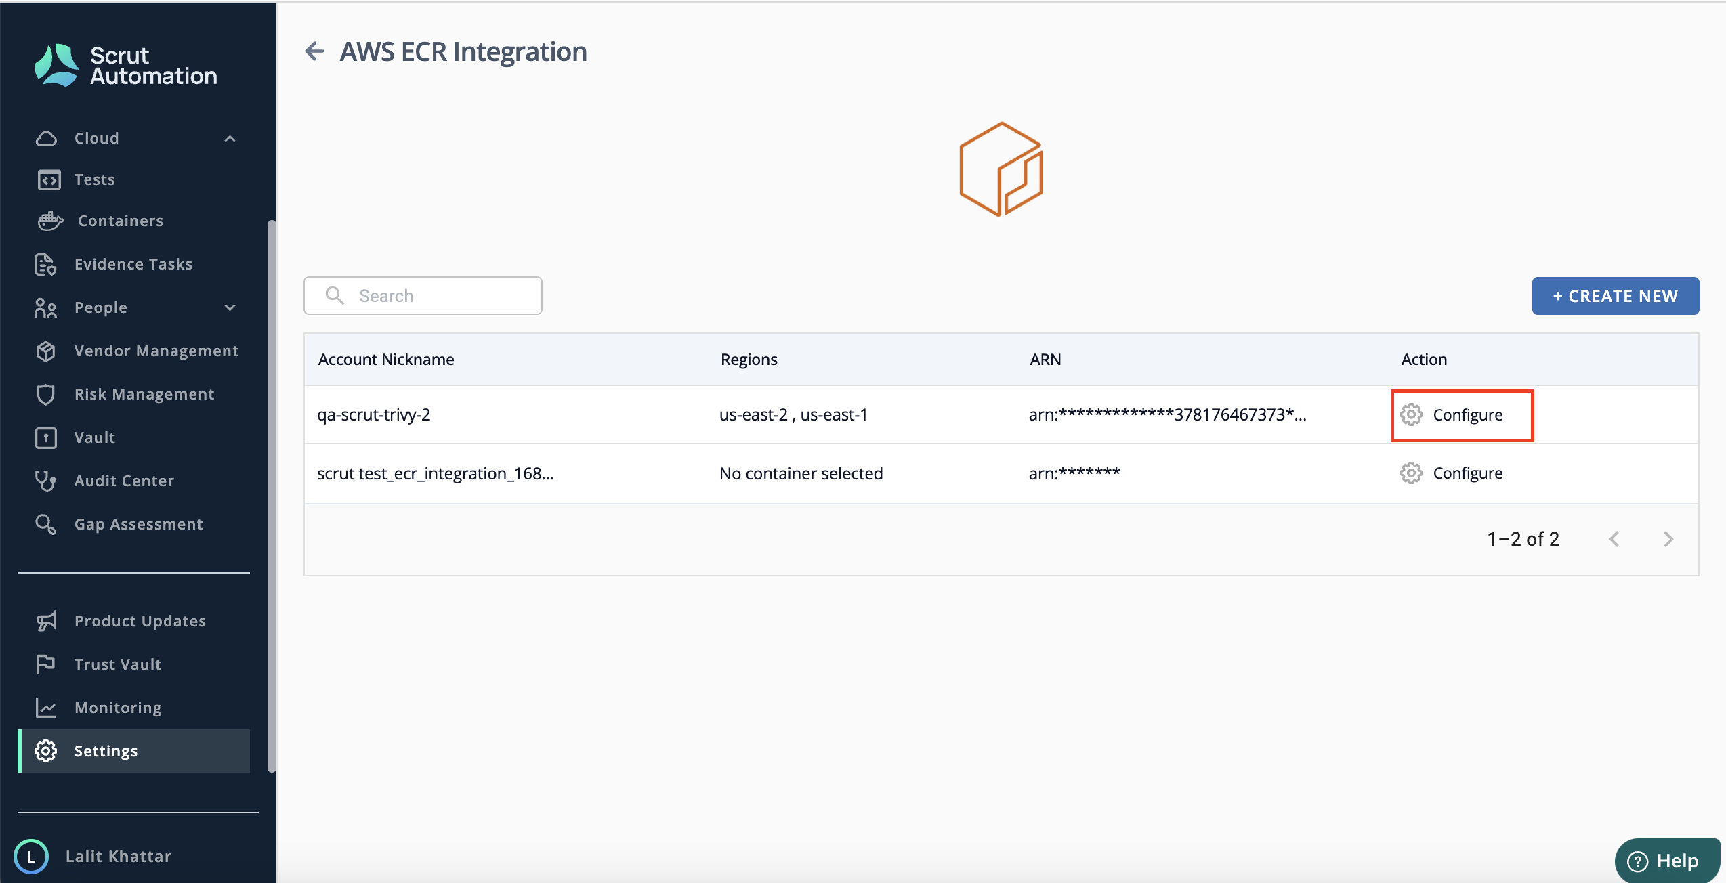This screenshot has height=883, width=1726.
Task: Click the Help question mark icon
Action: coord(1637,861)
